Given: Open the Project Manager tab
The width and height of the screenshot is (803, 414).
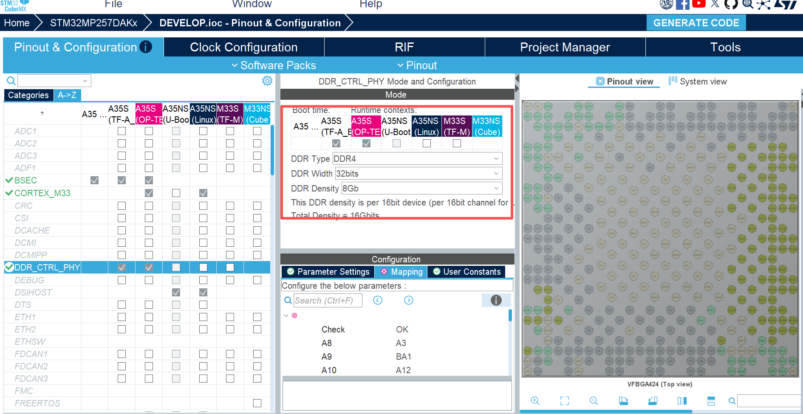Looking at the screenshot, I should [x=565, y=47].
